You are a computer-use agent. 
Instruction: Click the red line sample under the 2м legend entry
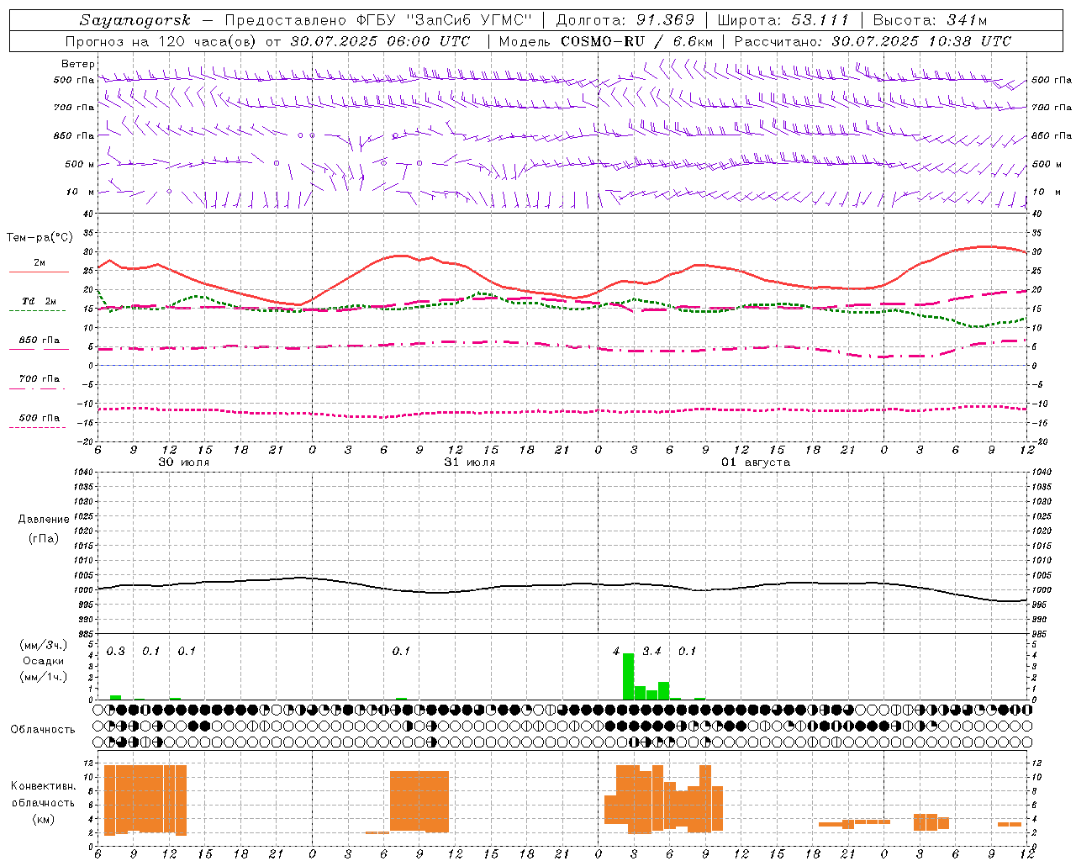(39, 272)
